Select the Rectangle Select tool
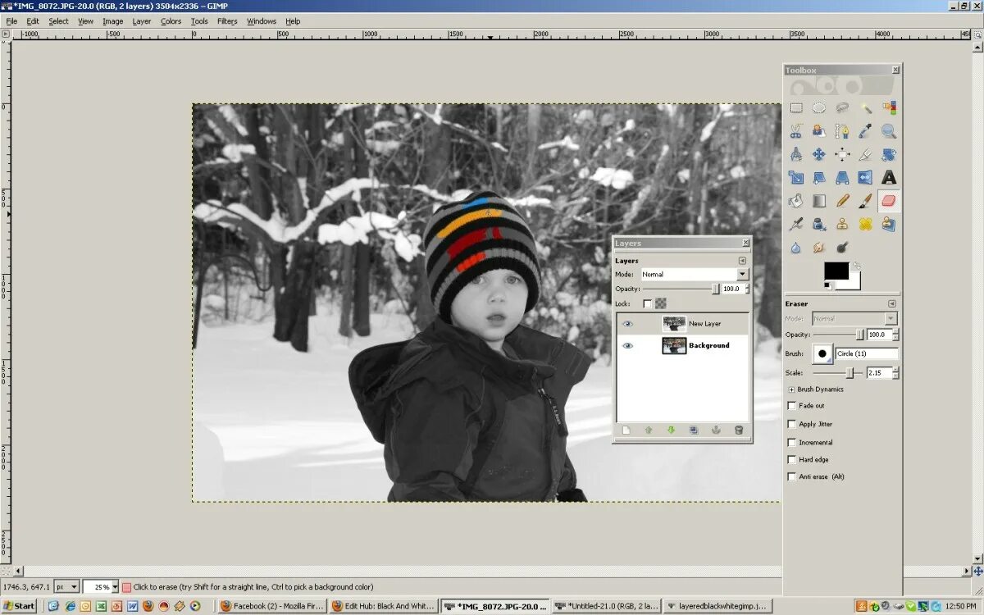The image size is (984, 615). coord(795,107)
